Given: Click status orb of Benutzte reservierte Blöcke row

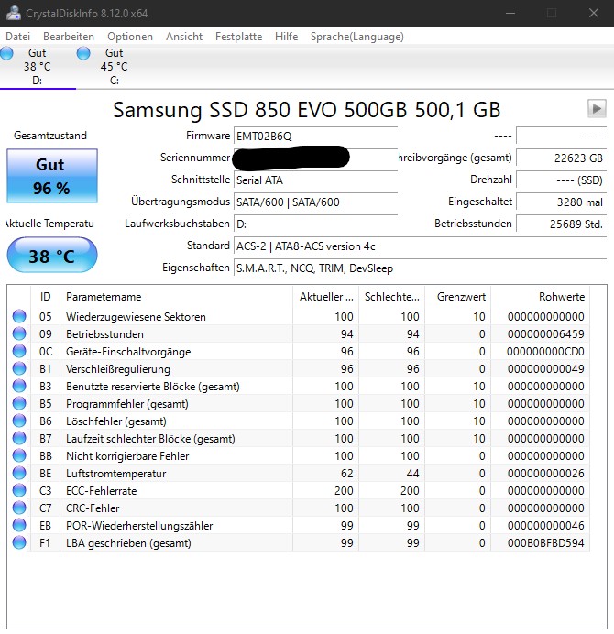Looking at the screenshot, I should pyautogui.click(x=19, y=386).
